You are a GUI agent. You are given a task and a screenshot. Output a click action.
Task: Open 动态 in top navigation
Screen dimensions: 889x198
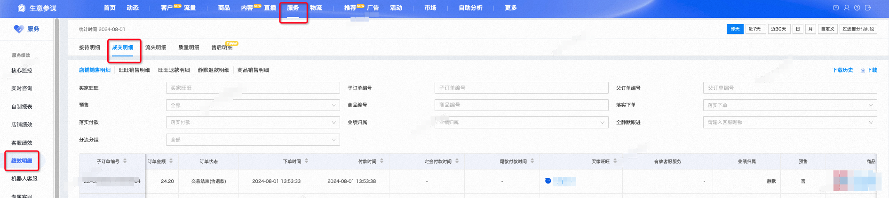coord(133,8)
